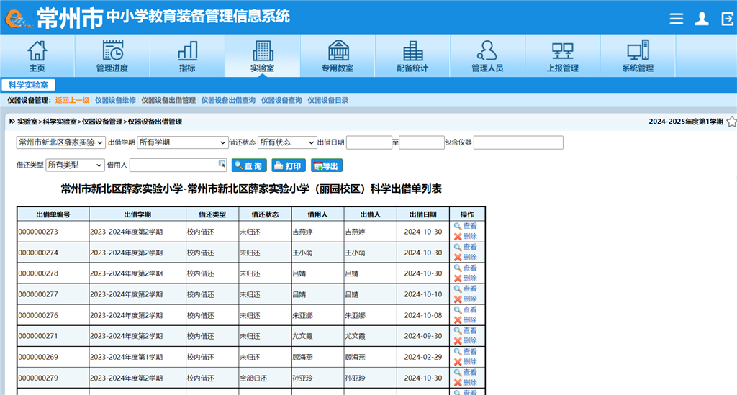
Task: Delete record 0000000276
Action: [466, 320]
